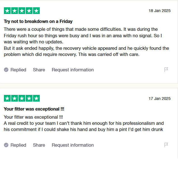Viewport: 178px width, 178px height.
Task: Click first star of the 18 Jan review
Action: pos(7,11)
